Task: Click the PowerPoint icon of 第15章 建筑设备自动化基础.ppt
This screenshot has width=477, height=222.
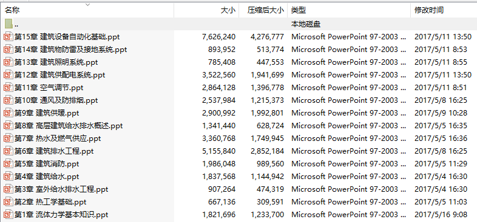Action: coord(8,37)
